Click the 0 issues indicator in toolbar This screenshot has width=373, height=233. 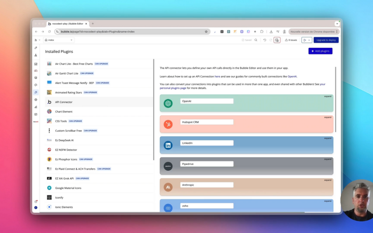tap(291, 40)
